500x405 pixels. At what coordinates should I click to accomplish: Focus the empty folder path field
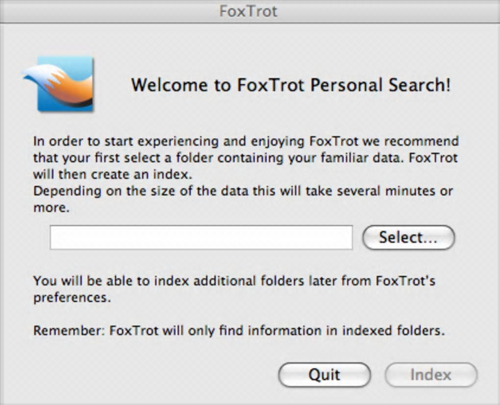click(x=201, y=238)
